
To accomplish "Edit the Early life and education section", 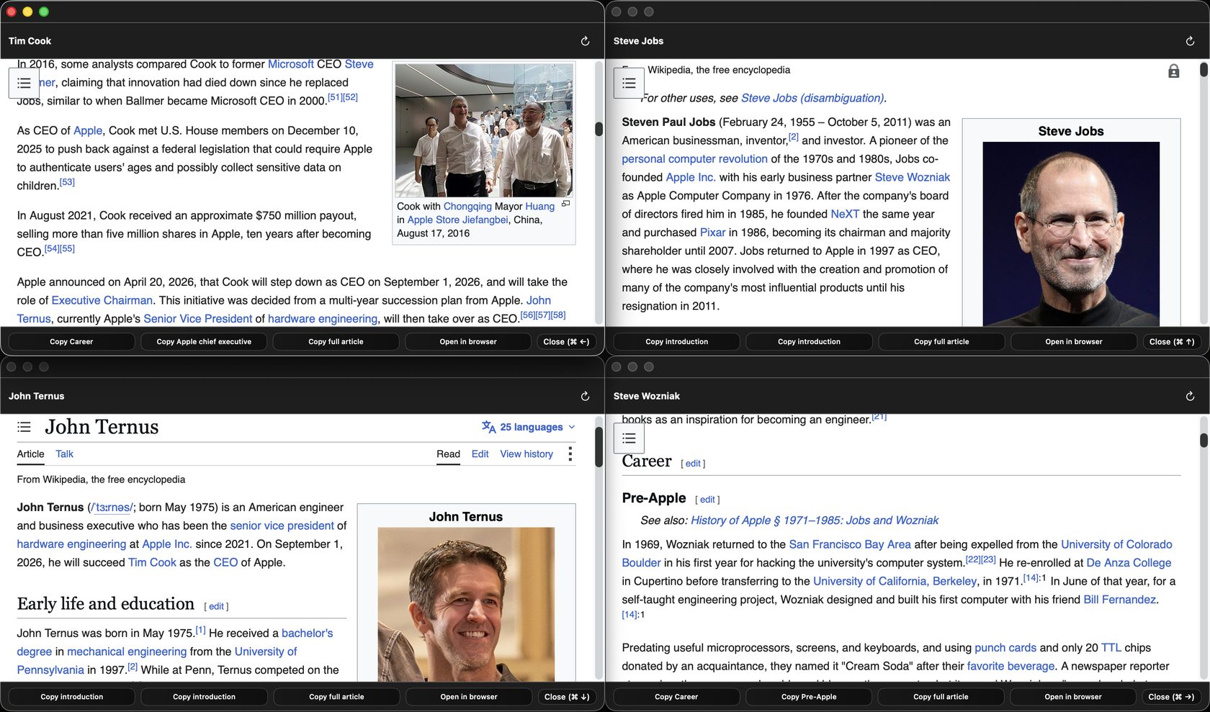I will tap(216, 607).
